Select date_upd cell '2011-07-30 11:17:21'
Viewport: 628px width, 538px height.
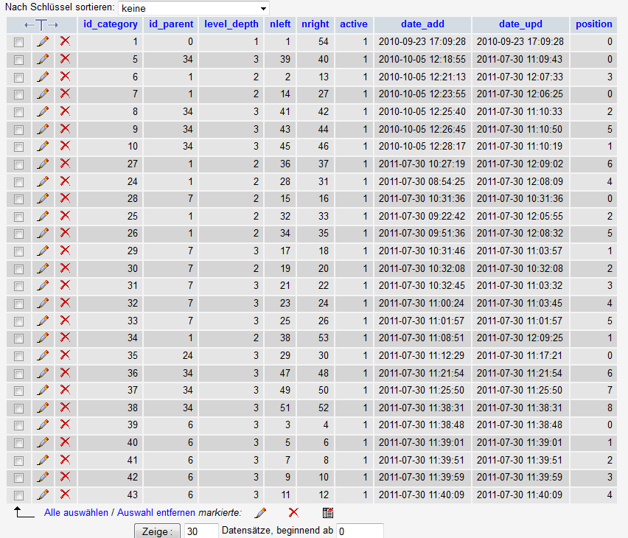[x=520, y=356]
